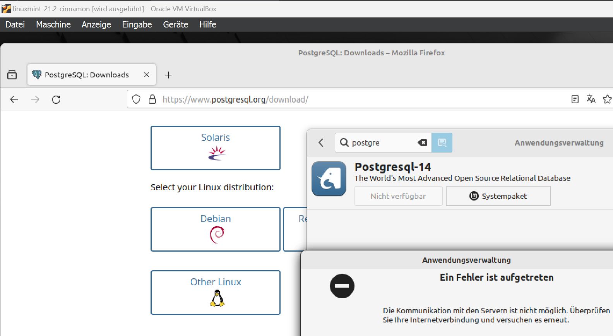This screenshot has height=336, width=613.
Task: Open the Geräte menu
Action: [176, 24]
